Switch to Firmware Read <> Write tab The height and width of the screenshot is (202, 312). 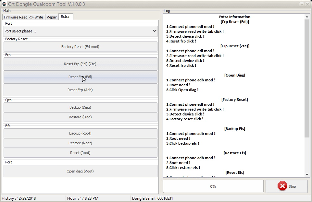click(23, 17)
